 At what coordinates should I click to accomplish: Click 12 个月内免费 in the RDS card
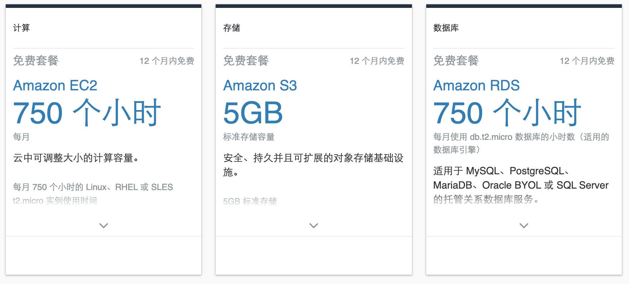[x=587, y=61]
